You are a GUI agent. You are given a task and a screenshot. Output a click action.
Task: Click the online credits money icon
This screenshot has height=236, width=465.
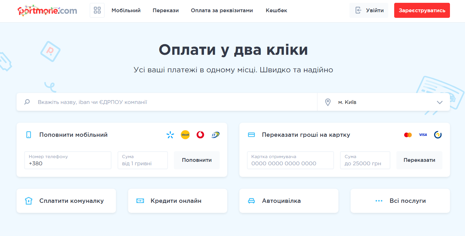click(x=140, y=201)
